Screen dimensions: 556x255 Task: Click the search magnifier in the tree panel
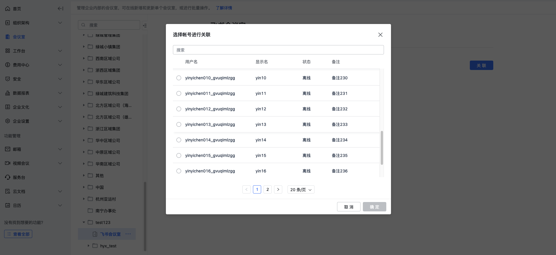(x=83, y=25)
